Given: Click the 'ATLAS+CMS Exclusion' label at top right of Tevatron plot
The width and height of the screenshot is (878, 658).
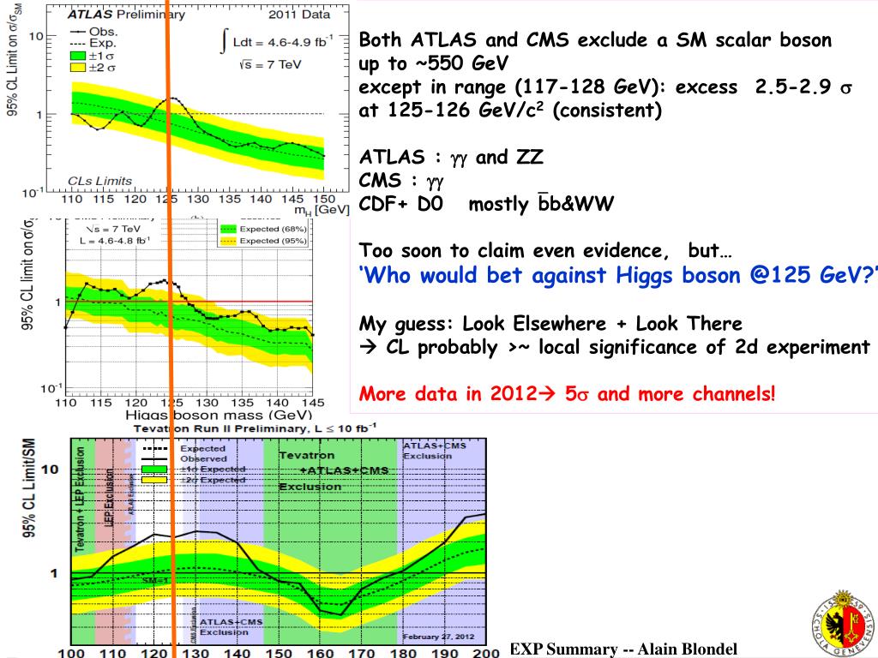Looking at the screenshot, I should (x=435, y=451).
